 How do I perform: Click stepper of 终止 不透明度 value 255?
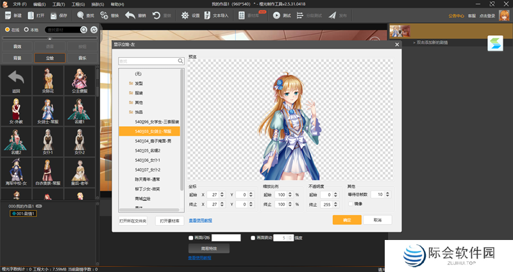335,204
